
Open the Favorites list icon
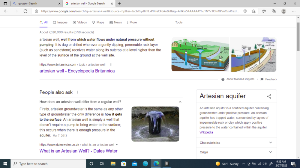coord(264,11)
